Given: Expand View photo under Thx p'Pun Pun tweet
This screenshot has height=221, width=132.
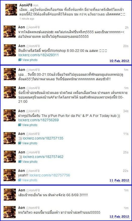Looking at the screenshot, I should (30, 125).
